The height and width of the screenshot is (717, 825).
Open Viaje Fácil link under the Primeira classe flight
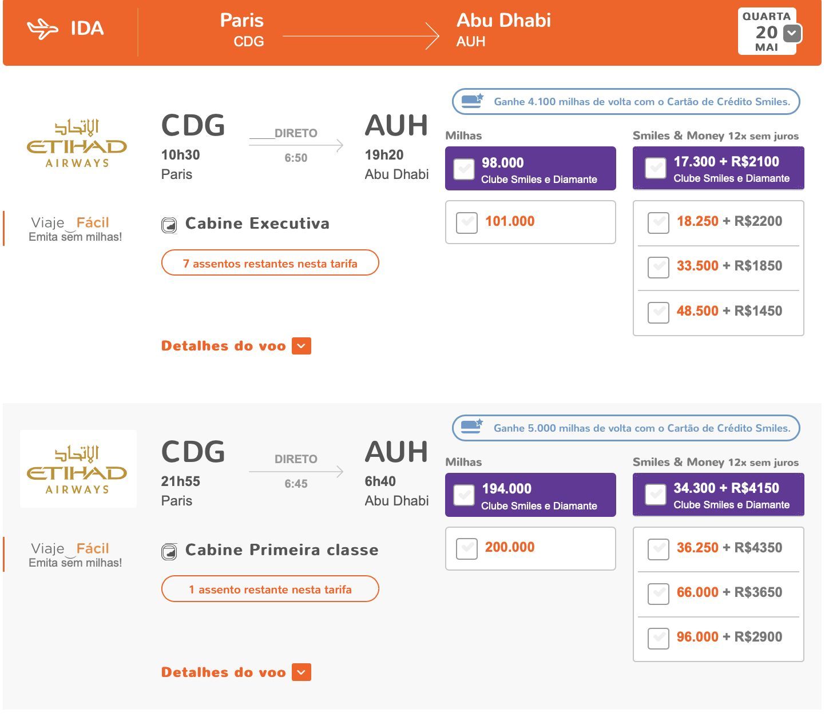point(75,555)
